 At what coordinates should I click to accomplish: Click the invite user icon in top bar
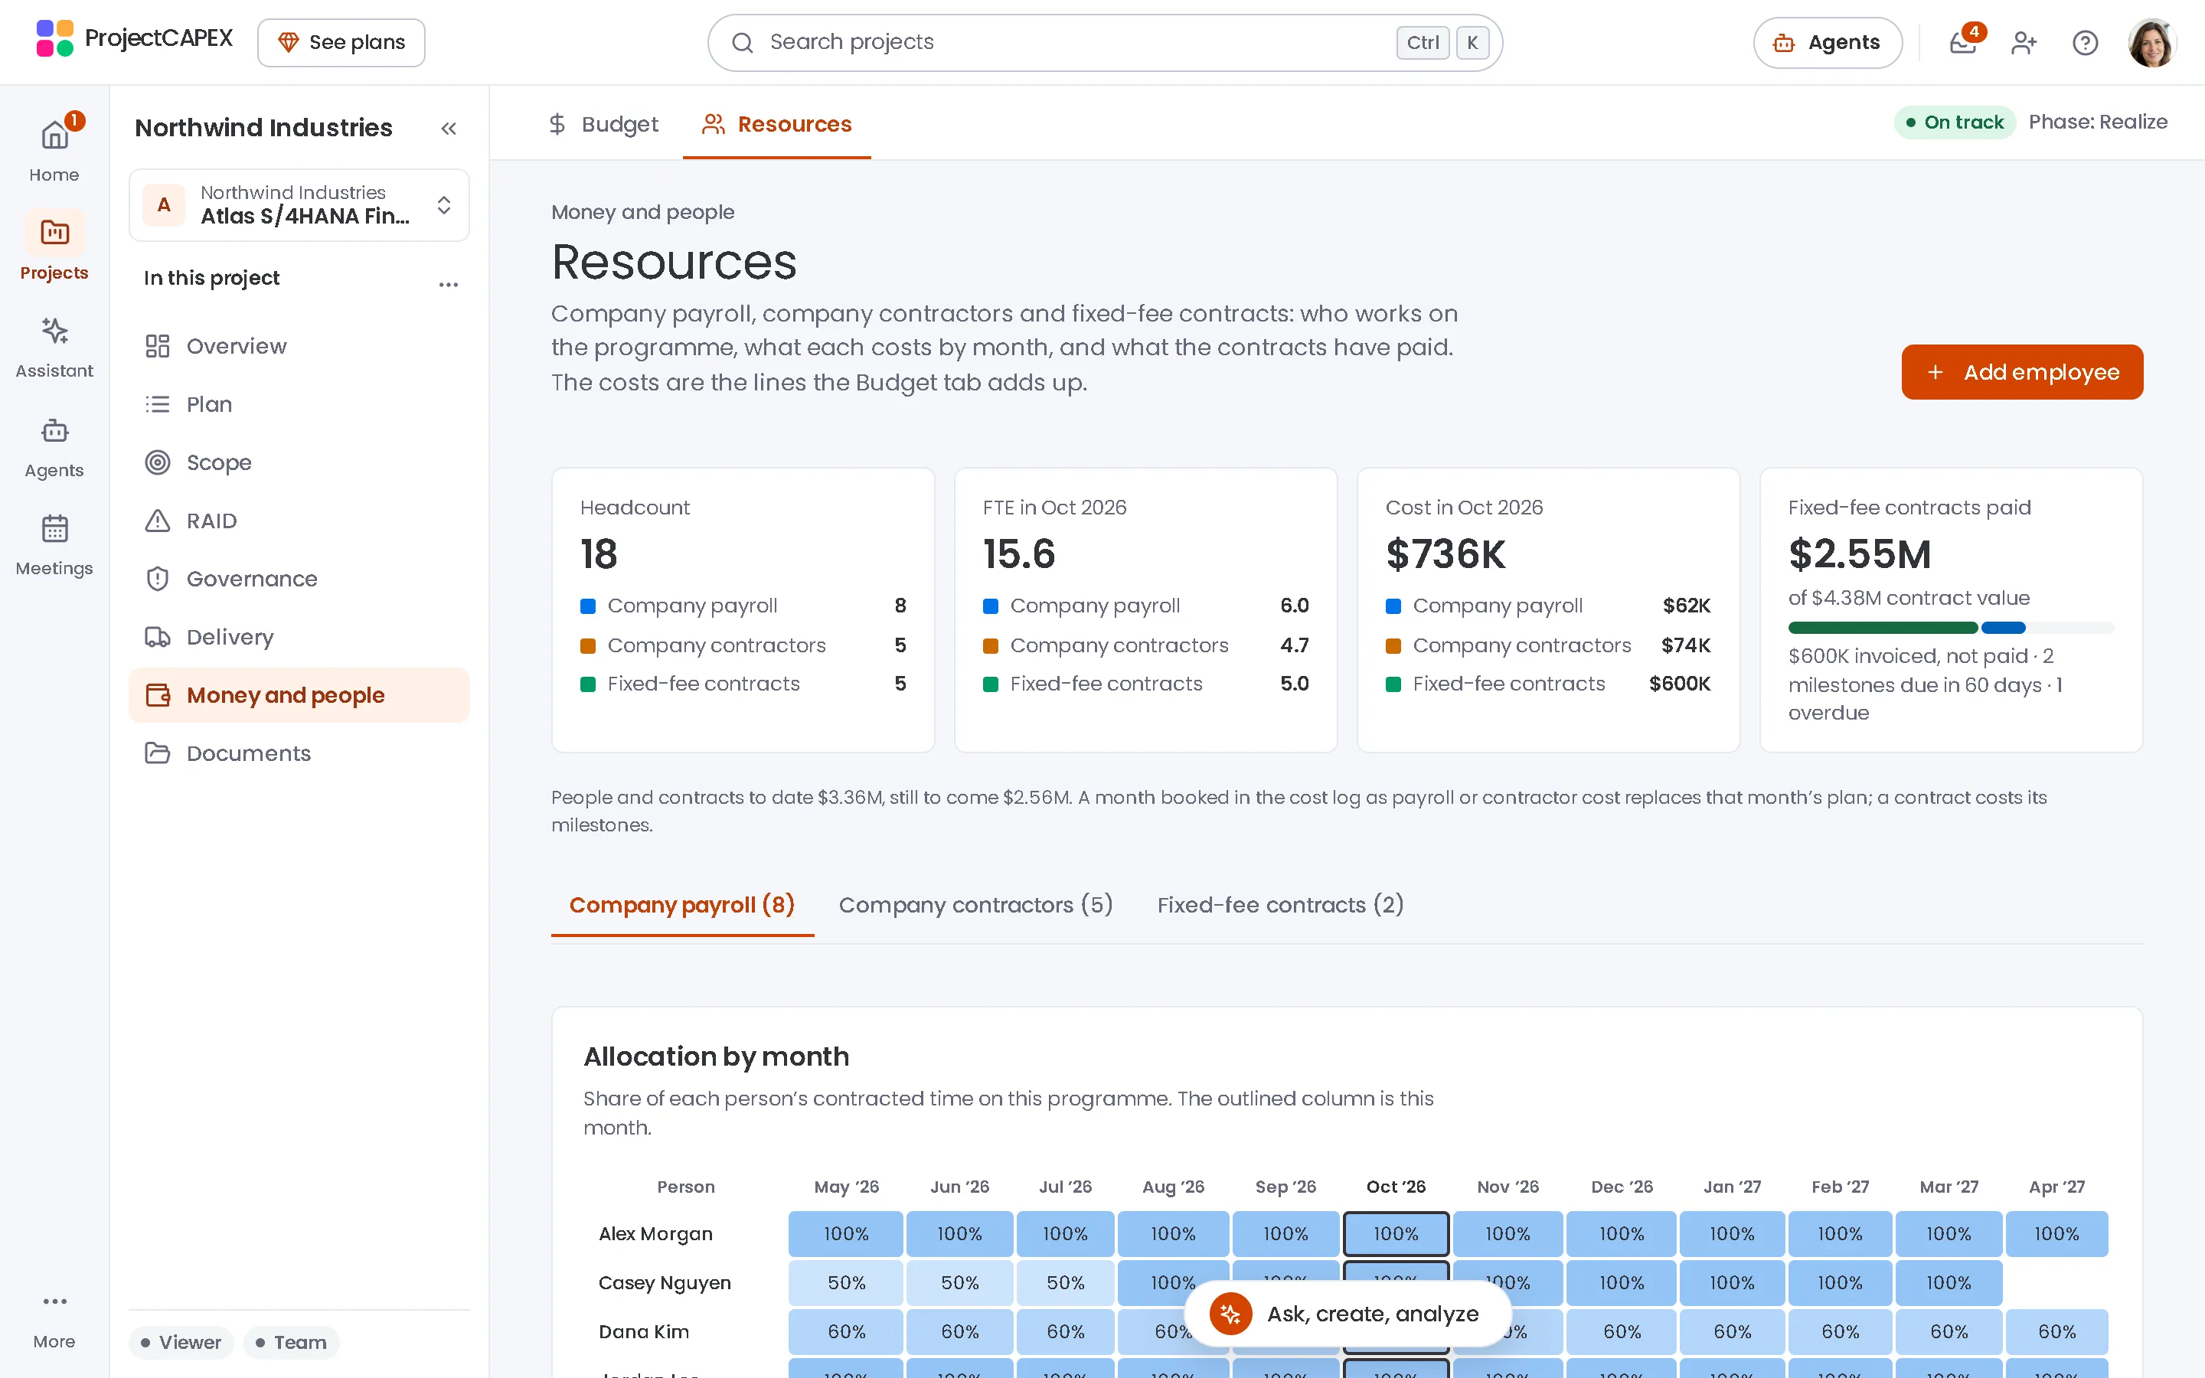pyautogui.click(x=2024, y=42)
